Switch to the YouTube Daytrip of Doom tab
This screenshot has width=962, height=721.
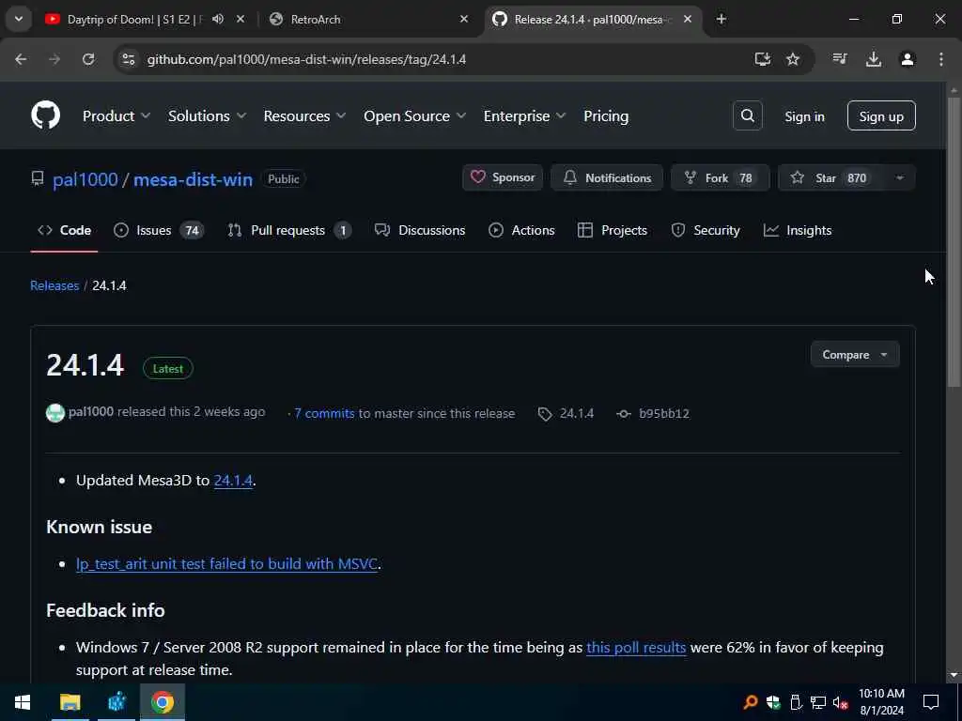pyautogui.click(x=132, y=19)
